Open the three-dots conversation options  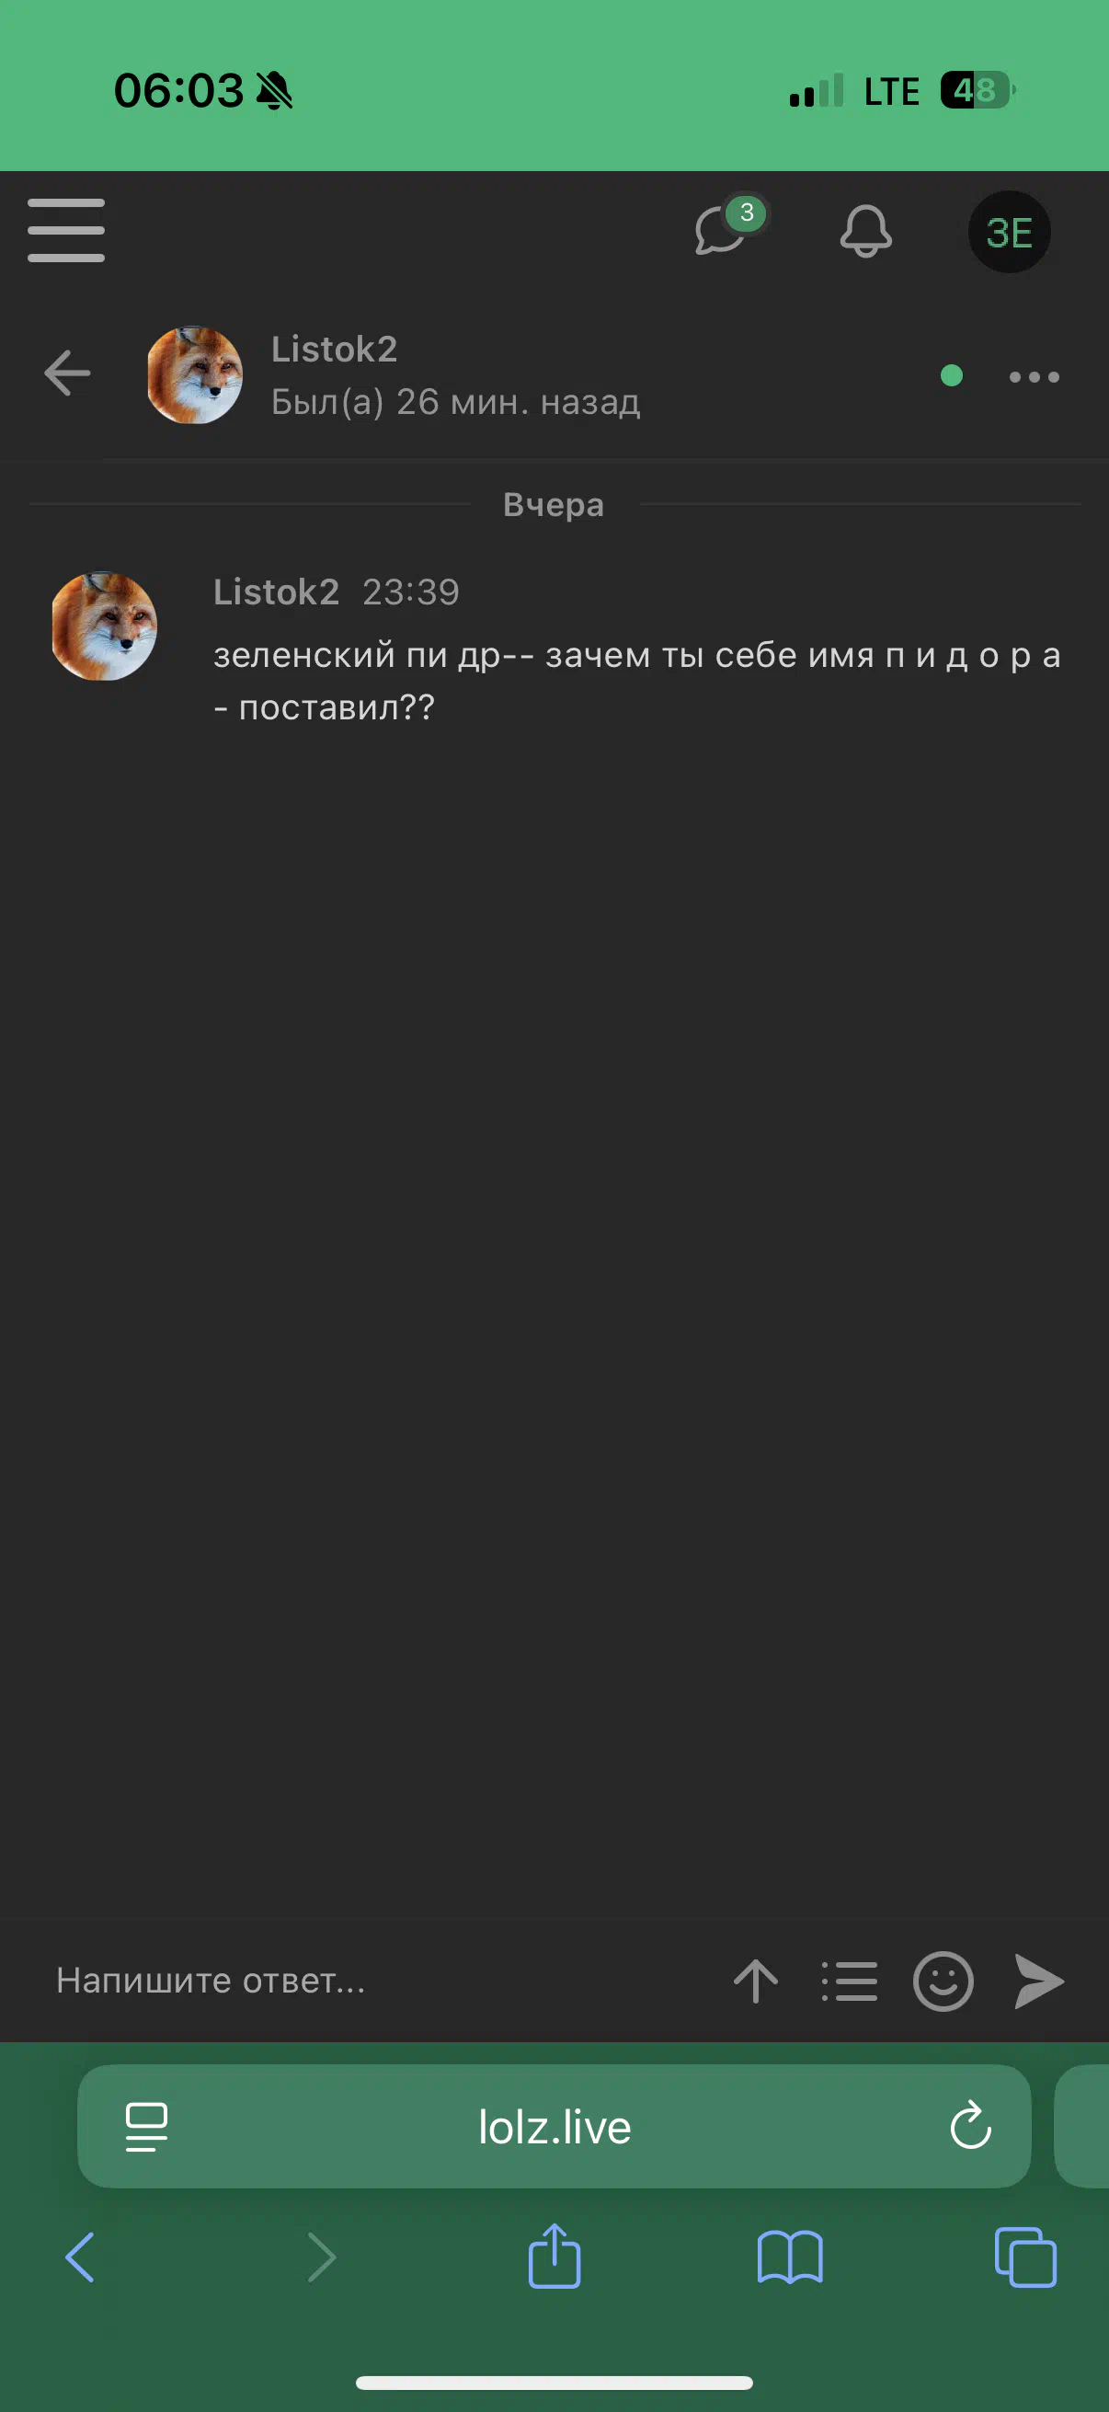coord(1035,376)
